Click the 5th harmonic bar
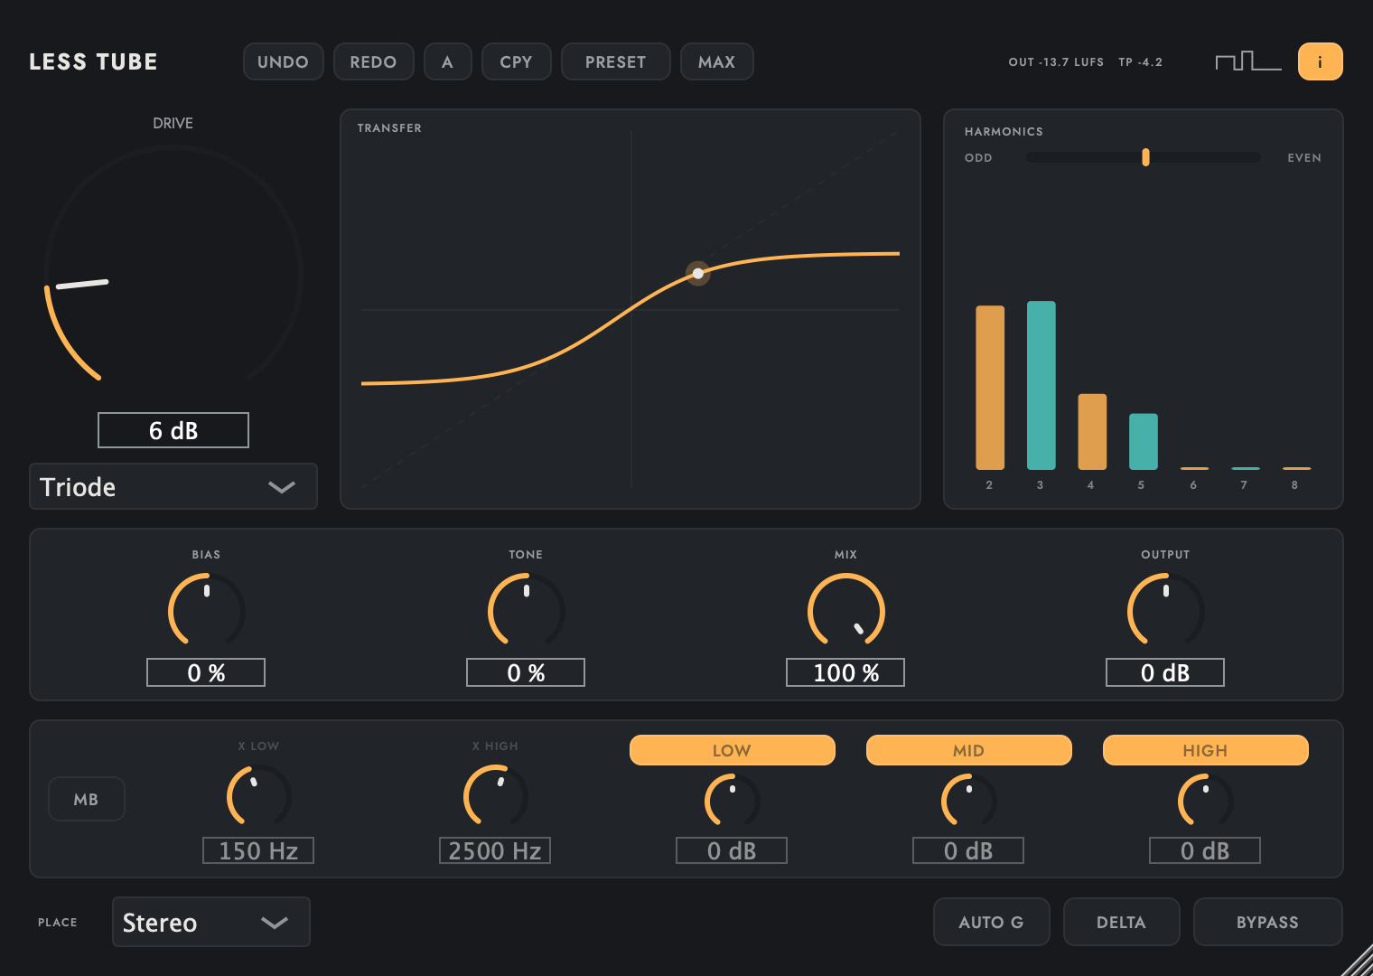This screenshot has height=976, width=1373. pos(1144,442)
